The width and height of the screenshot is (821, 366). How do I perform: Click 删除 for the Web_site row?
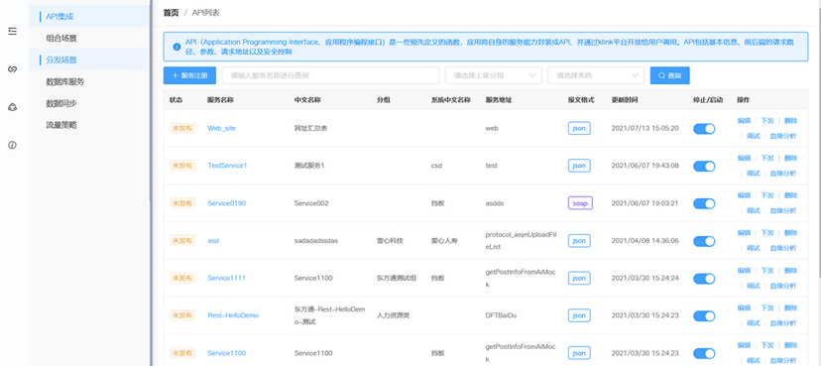click(790, 120)
